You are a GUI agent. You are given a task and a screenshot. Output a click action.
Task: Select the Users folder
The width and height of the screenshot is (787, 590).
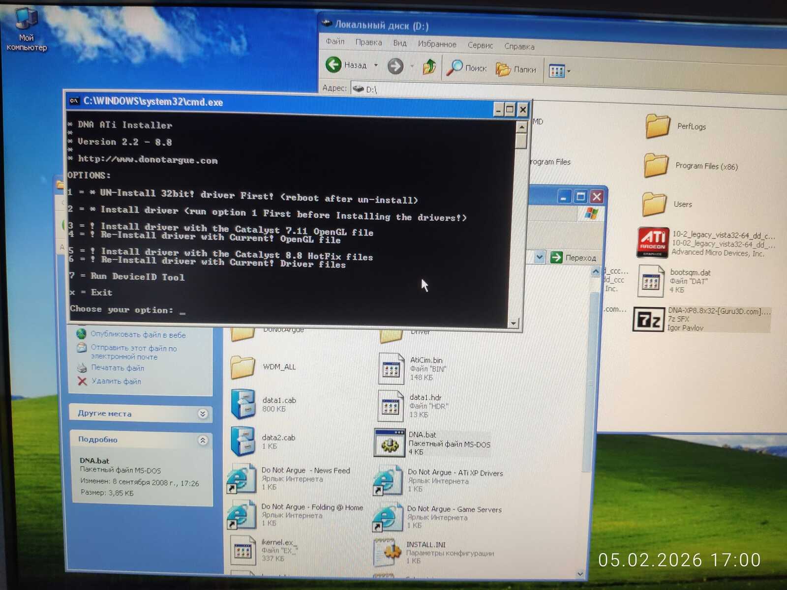(667, 204)
